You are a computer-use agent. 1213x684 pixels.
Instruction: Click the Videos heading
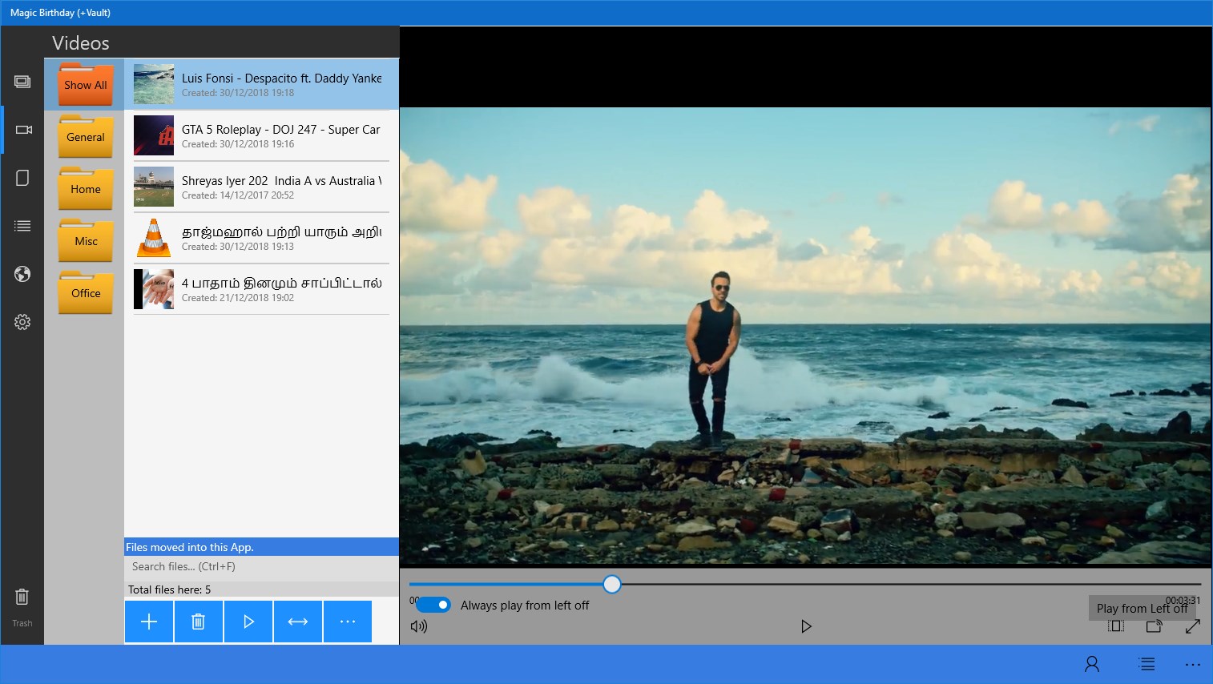coord(81,43)
